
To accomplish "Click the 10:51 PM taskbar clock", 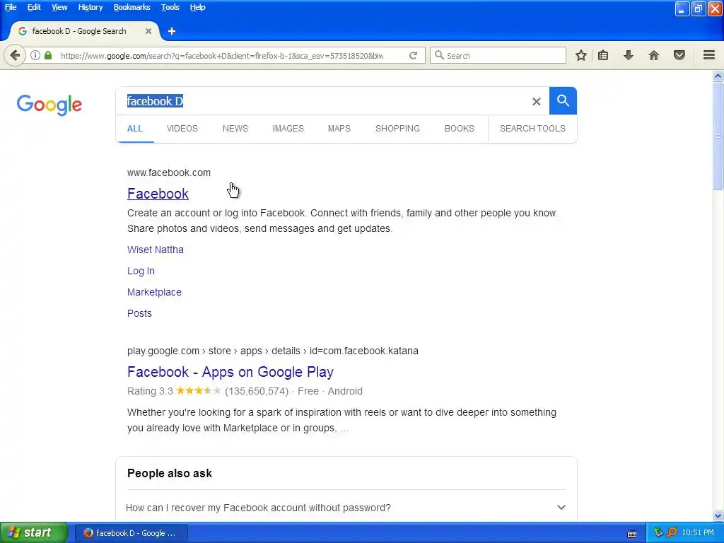I will [x=698, y=533].
